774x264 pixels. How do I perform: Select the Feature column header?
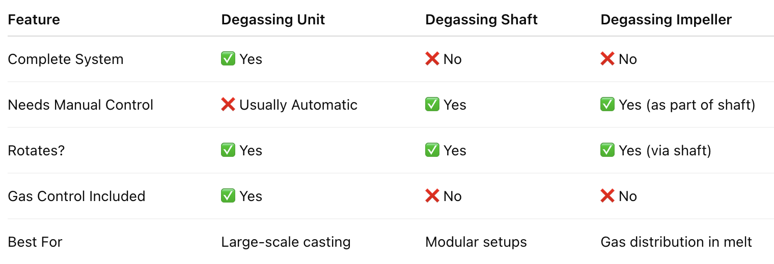(34, 20)
